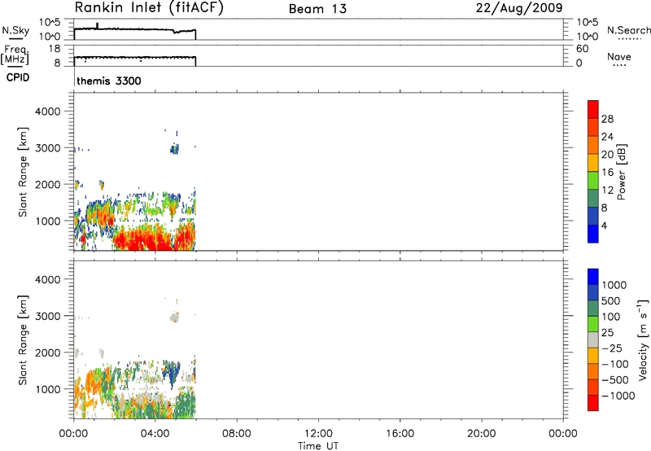Image resolution: width=651 pixels, height=451 pixels.
Task: Click the 'Velocity [m s⁻¹]' colorbar label
Action: point(643,339)
